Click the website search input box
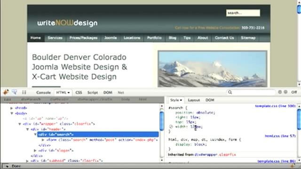 (243, 13)
